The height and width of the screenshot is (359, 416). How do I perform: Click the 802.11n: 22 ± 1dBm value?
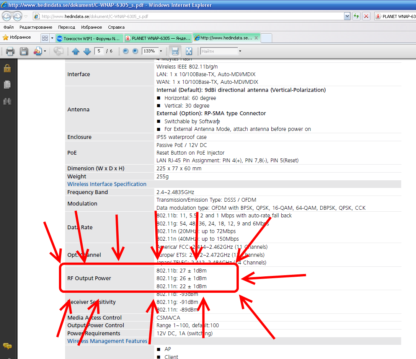click(x=181, y=286)
